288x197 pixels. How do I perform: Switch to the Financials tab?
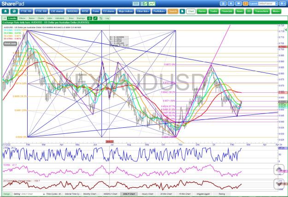point(227,11)
